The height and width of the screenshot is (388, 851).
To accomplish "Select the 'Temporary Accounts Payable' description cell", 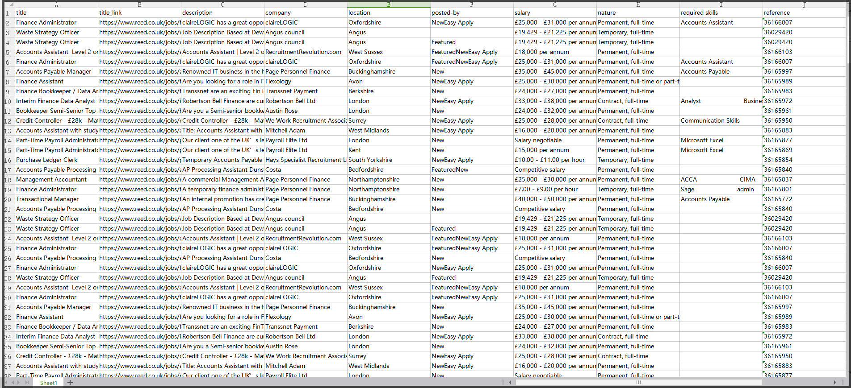I will (x=222, y=160).
